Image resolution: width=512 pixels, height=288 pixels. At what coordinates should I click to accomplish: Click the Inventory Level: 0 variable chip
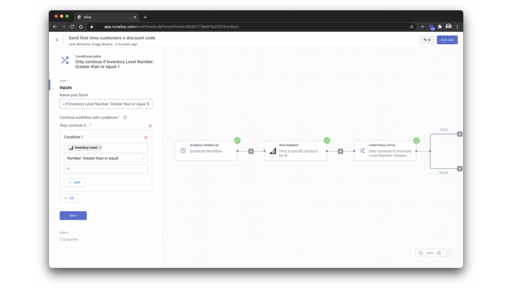[85, 147]
